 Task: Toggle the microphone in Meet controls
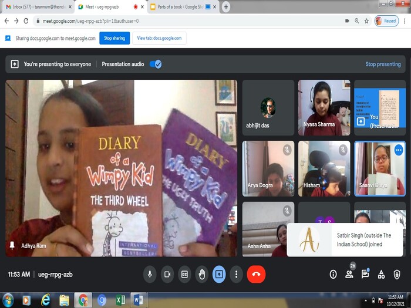[150, 274]
